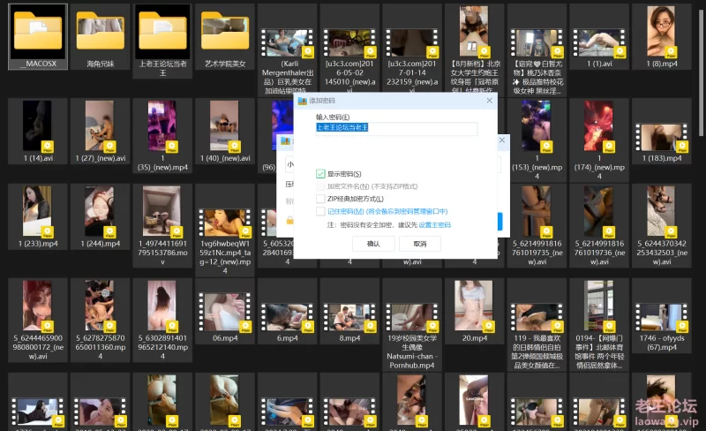The image size is (706, 431).
Task: Open the 设置主密码 link
Action: click(434, 225)
